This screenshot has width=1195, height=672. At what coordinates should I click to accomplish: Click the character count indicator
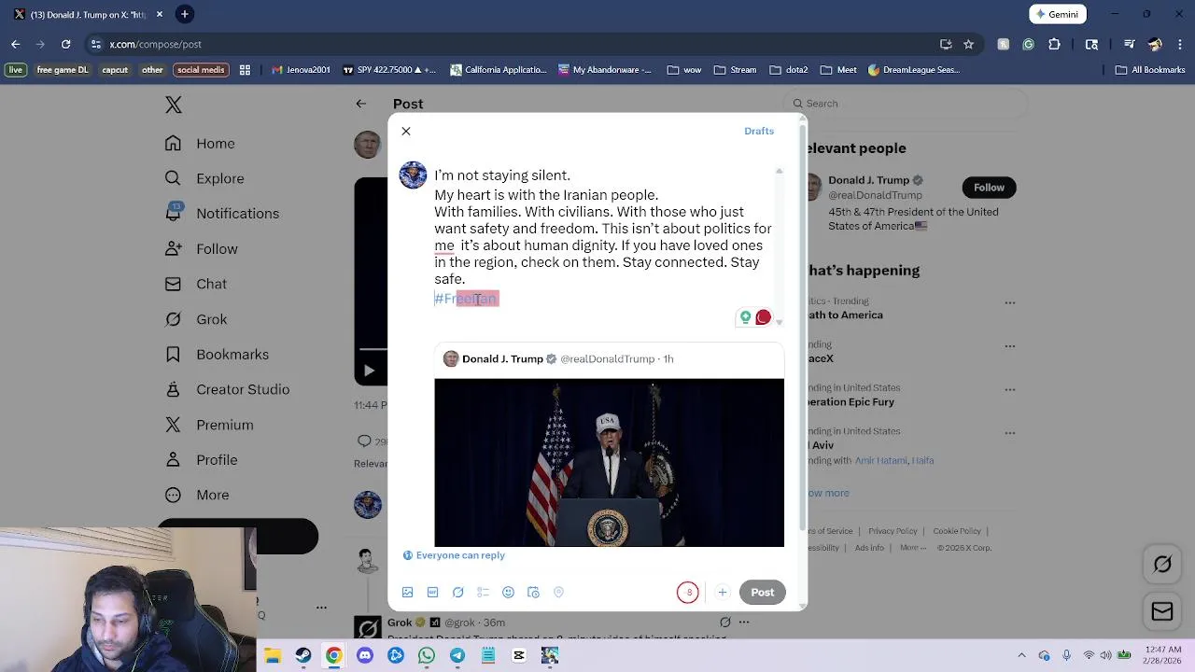pos(688,592)
